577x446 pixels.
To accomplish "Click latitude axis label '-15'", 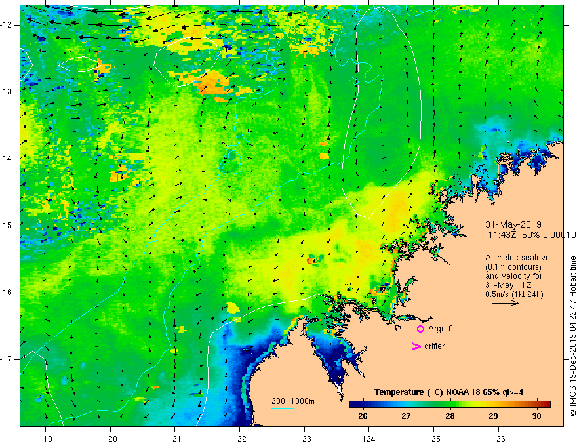I will pos(7,226).
